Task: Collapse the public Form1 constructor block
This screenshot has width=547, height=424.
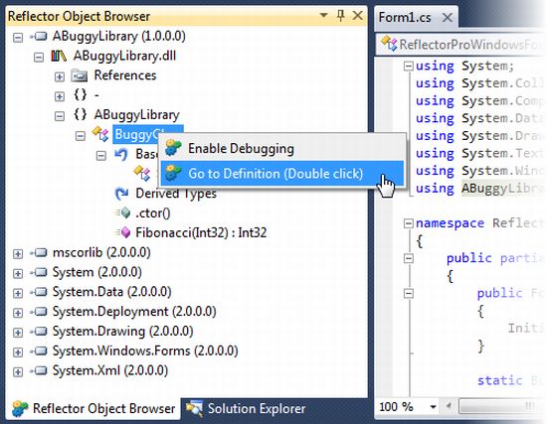Action: 408,293
